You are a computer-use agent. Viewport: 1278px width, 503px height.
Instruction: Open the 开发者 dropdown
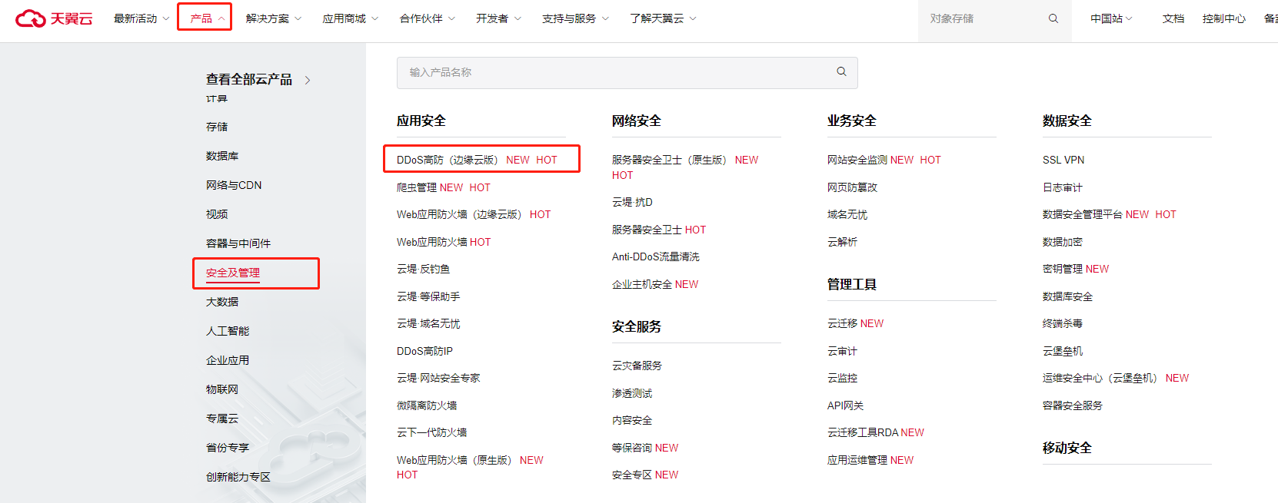(x=498, y=18)
